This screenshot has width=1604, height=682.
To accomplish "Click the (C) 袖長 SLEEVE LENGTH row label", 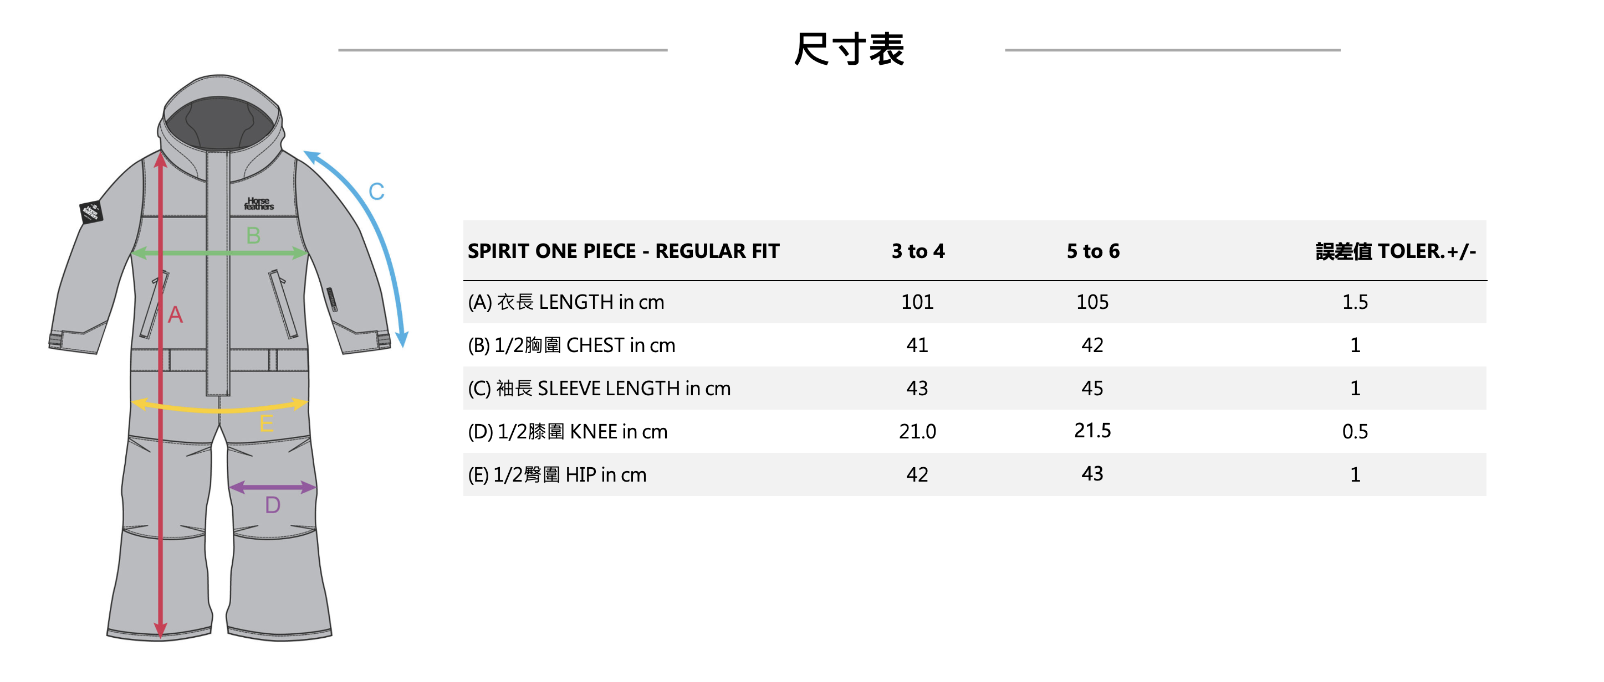I will click(x=599, y=389).
